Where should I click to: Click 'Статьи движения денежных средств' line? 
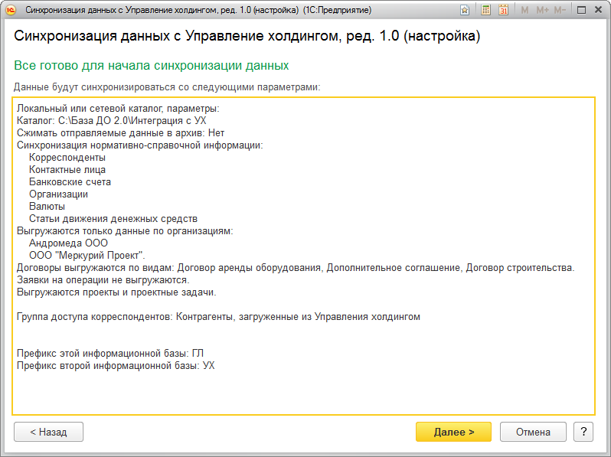113,219
